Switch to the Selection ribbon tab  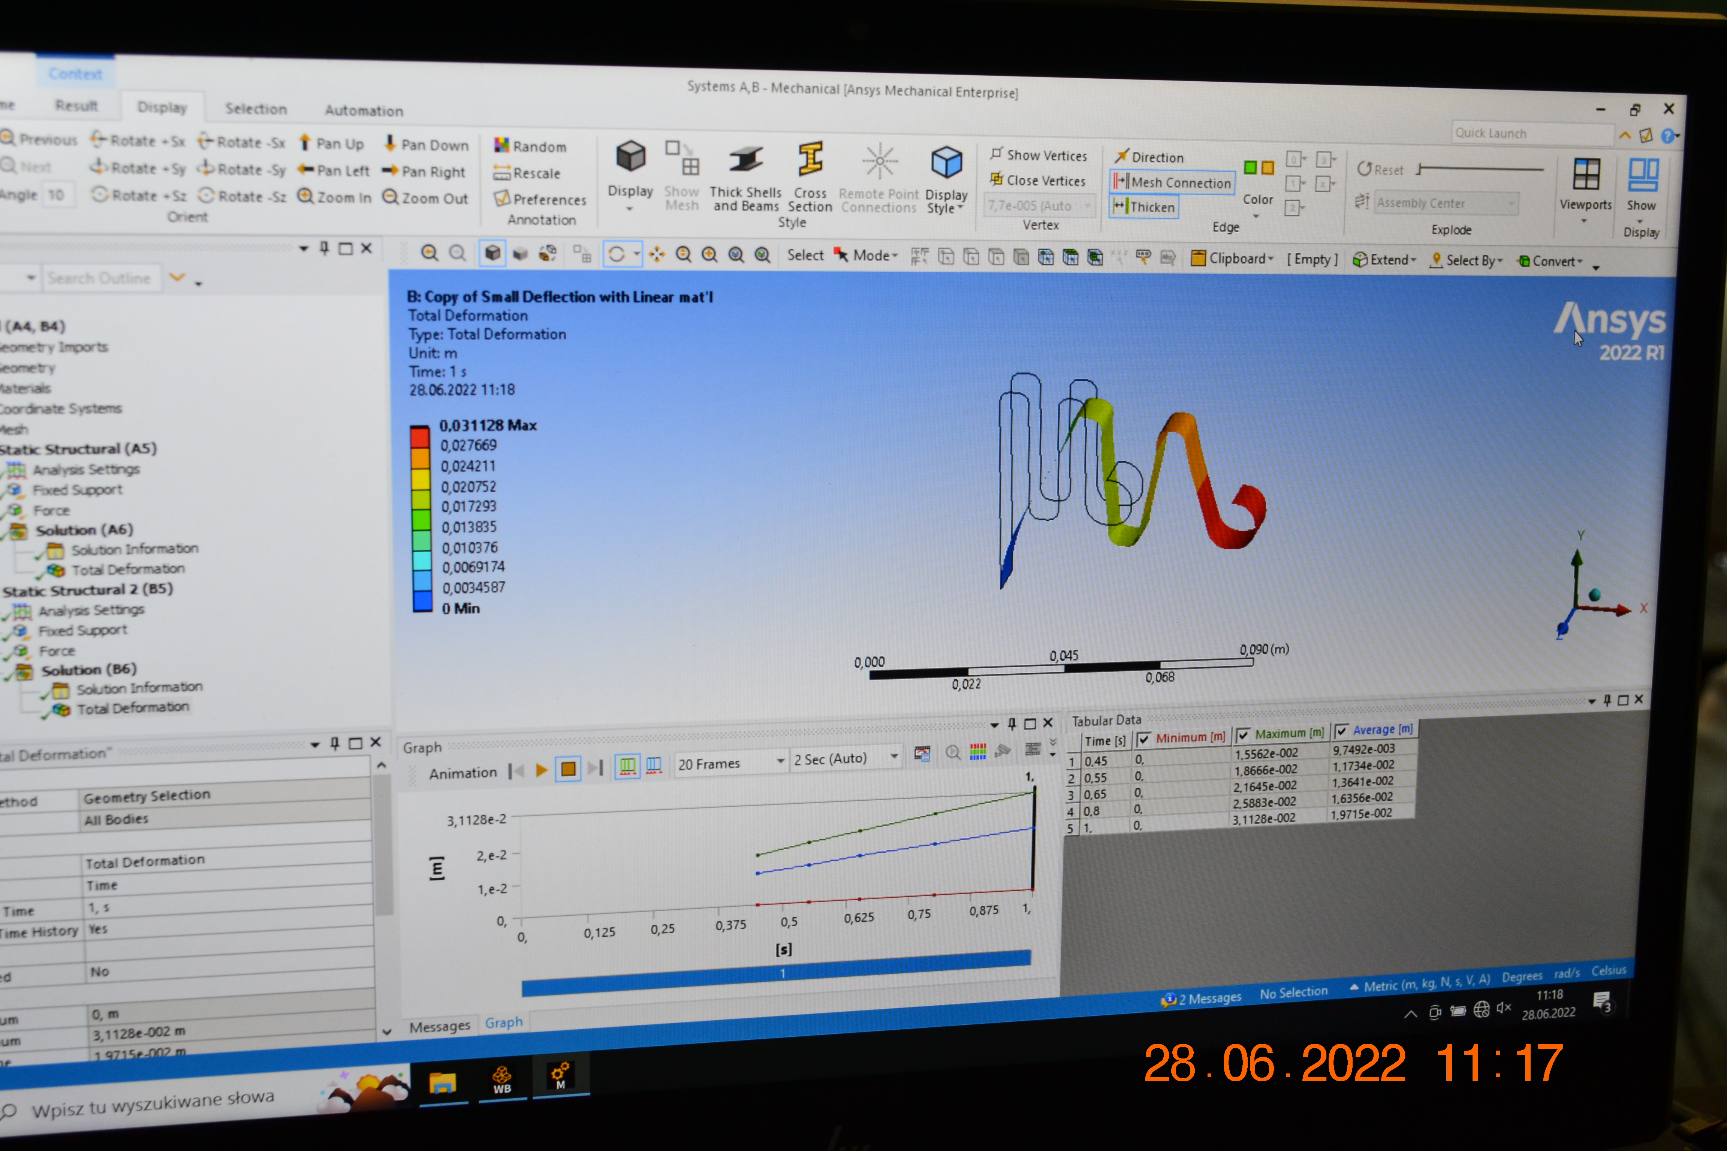click(x=256, y=109)
